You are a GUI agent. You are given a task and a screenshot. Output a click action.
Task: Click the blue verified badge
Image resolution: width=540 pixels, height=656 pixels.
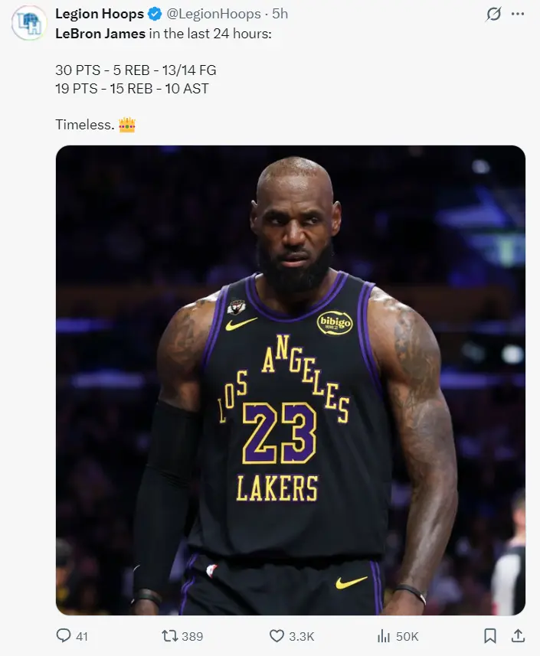tap(154, 15)
